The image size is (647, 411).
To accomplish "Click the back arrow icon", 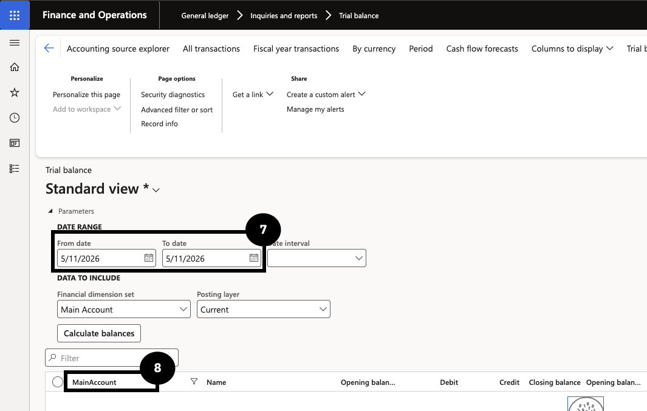I will (49, 48).
